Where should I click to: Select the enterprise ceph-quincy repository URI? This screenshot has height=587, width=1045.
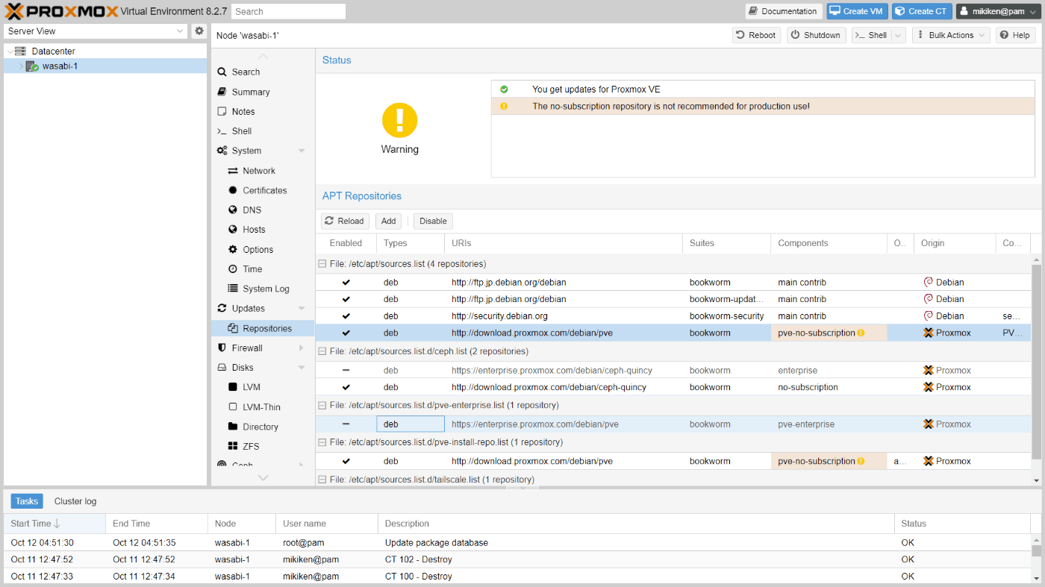click(x=552, y=371)
